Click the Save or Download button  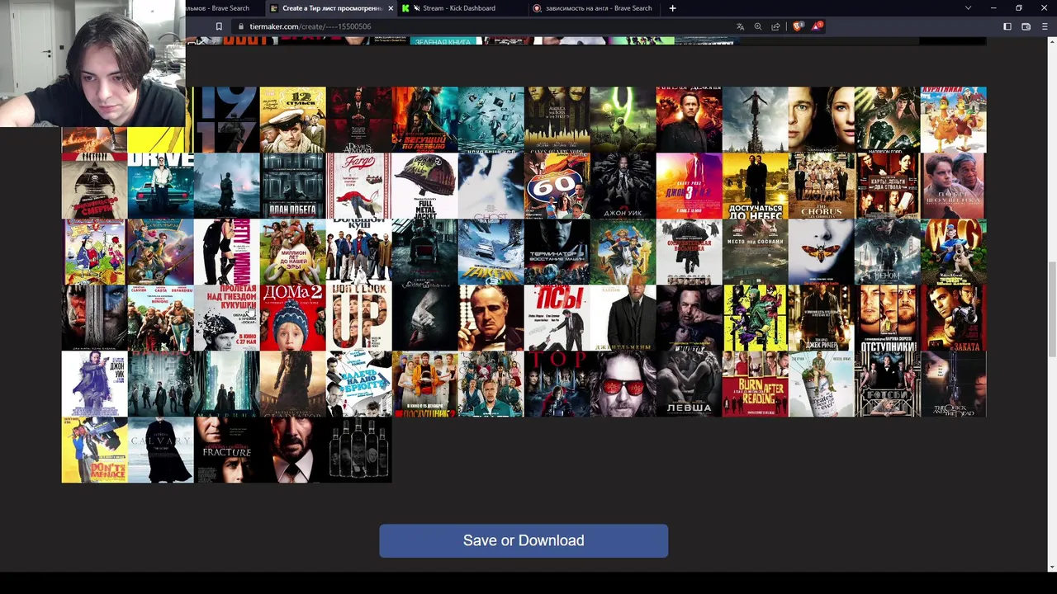click(524, 540)
